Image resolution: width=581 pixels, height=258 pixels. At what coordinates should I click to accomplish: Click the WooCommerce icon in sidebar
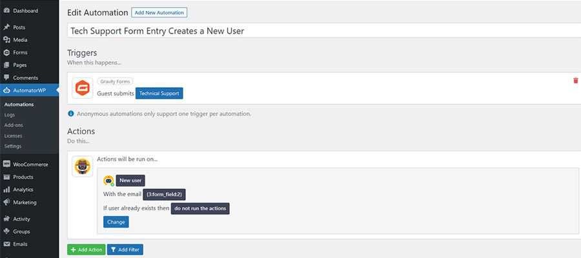6,164
